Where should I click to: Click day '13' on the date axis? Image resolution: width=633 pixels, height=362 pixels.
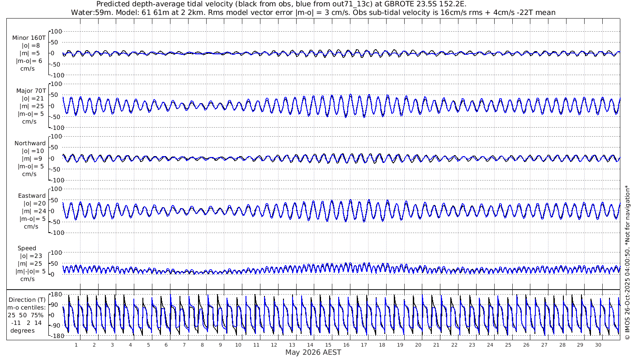coord(292,345)
